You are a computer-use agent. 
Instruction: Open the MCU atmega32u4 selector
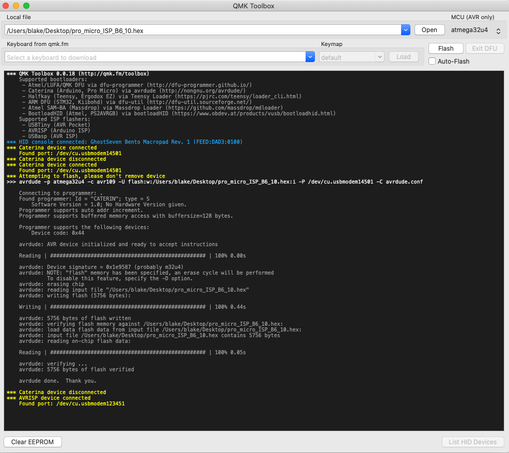[475, 30]
